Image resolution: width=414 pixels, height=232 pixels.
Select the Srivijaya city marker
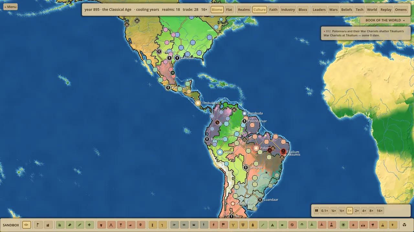click(x=246, y=168)
